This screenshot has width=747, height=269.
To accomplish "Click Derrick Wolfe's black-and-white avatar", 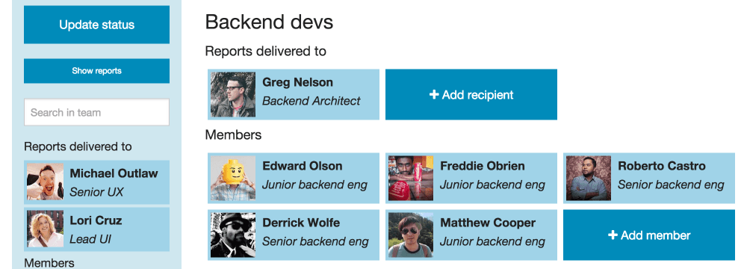I will pos(233,235).
